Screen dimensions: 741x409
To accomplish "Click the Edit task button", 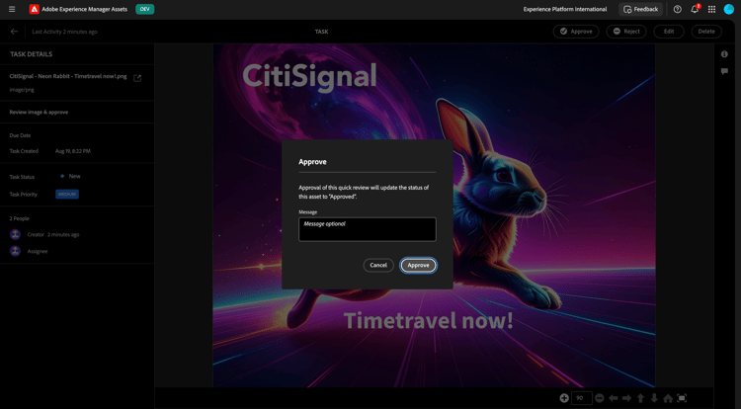I will (669, 32).
